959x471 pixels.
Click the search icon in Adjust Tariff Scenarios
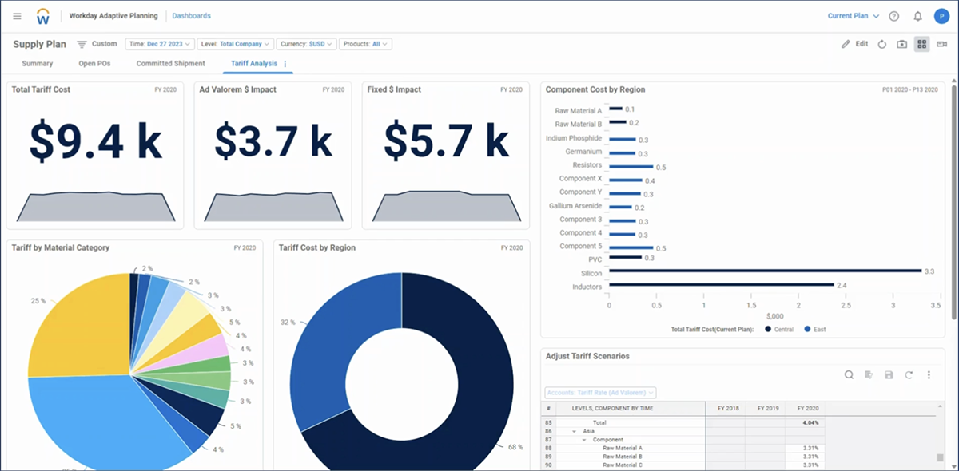[x=849, y=374]
